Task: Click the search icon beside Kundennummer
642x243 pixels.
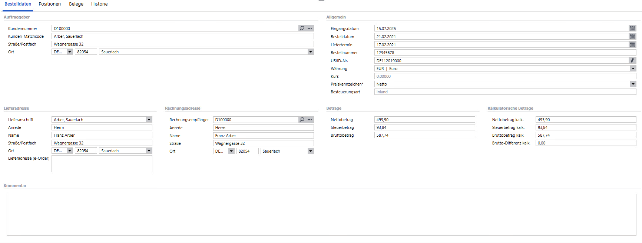Action: [302, 29]
